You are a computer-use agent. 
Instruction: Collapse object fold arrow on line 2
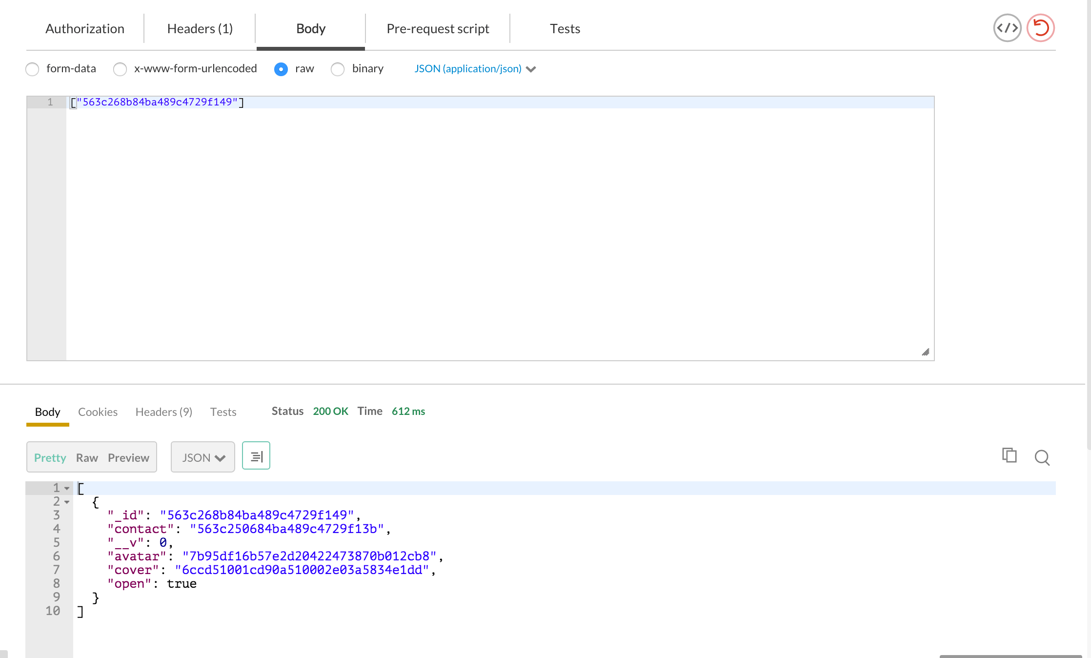[x=67, y=502]
